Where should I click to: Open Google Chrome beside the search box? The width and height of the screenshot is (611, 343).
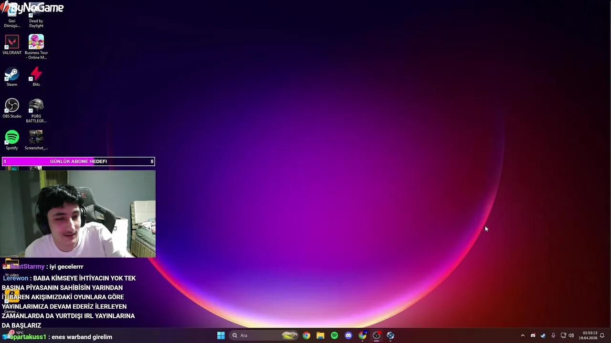(306, 335)
